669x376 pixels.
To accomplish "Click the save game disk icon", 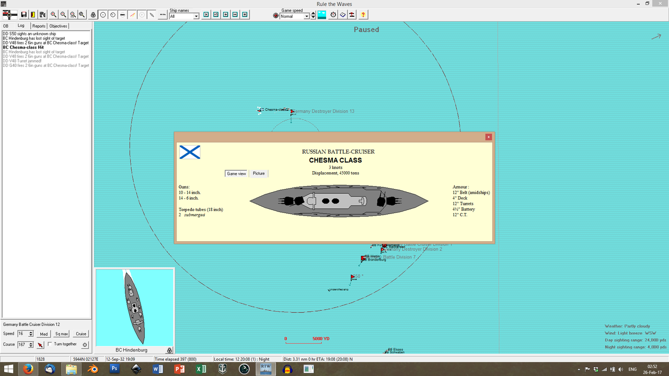I will (x=23, y=15).
